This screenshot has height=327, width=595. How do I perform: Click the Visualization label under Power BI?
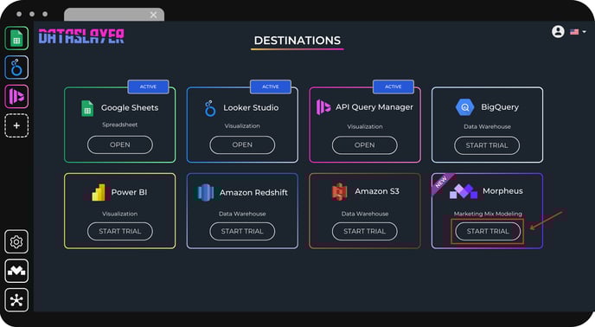point(119,214)
